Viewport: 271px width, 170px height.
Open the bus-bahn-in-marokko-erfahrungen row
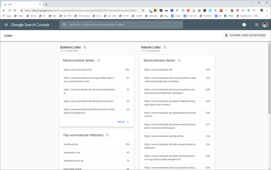click(177, 126)
